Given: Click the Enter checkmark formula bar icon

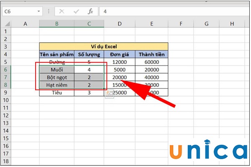Looking at the screenshot, I should (x=76, y=11).
